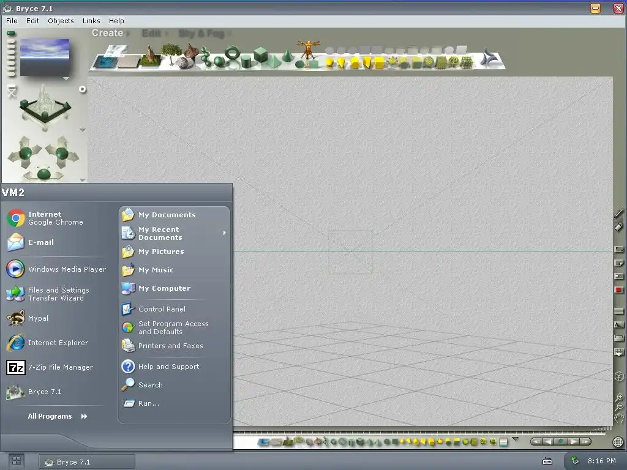Open selection palette triangle dropdown

[x=516, y=438]
